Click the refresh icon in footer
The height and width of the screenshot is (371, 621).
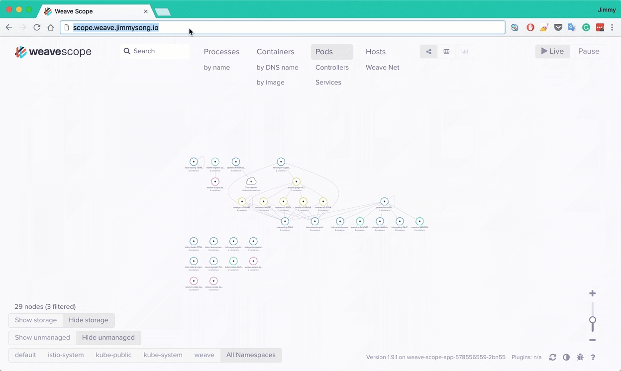coord(552,357)
